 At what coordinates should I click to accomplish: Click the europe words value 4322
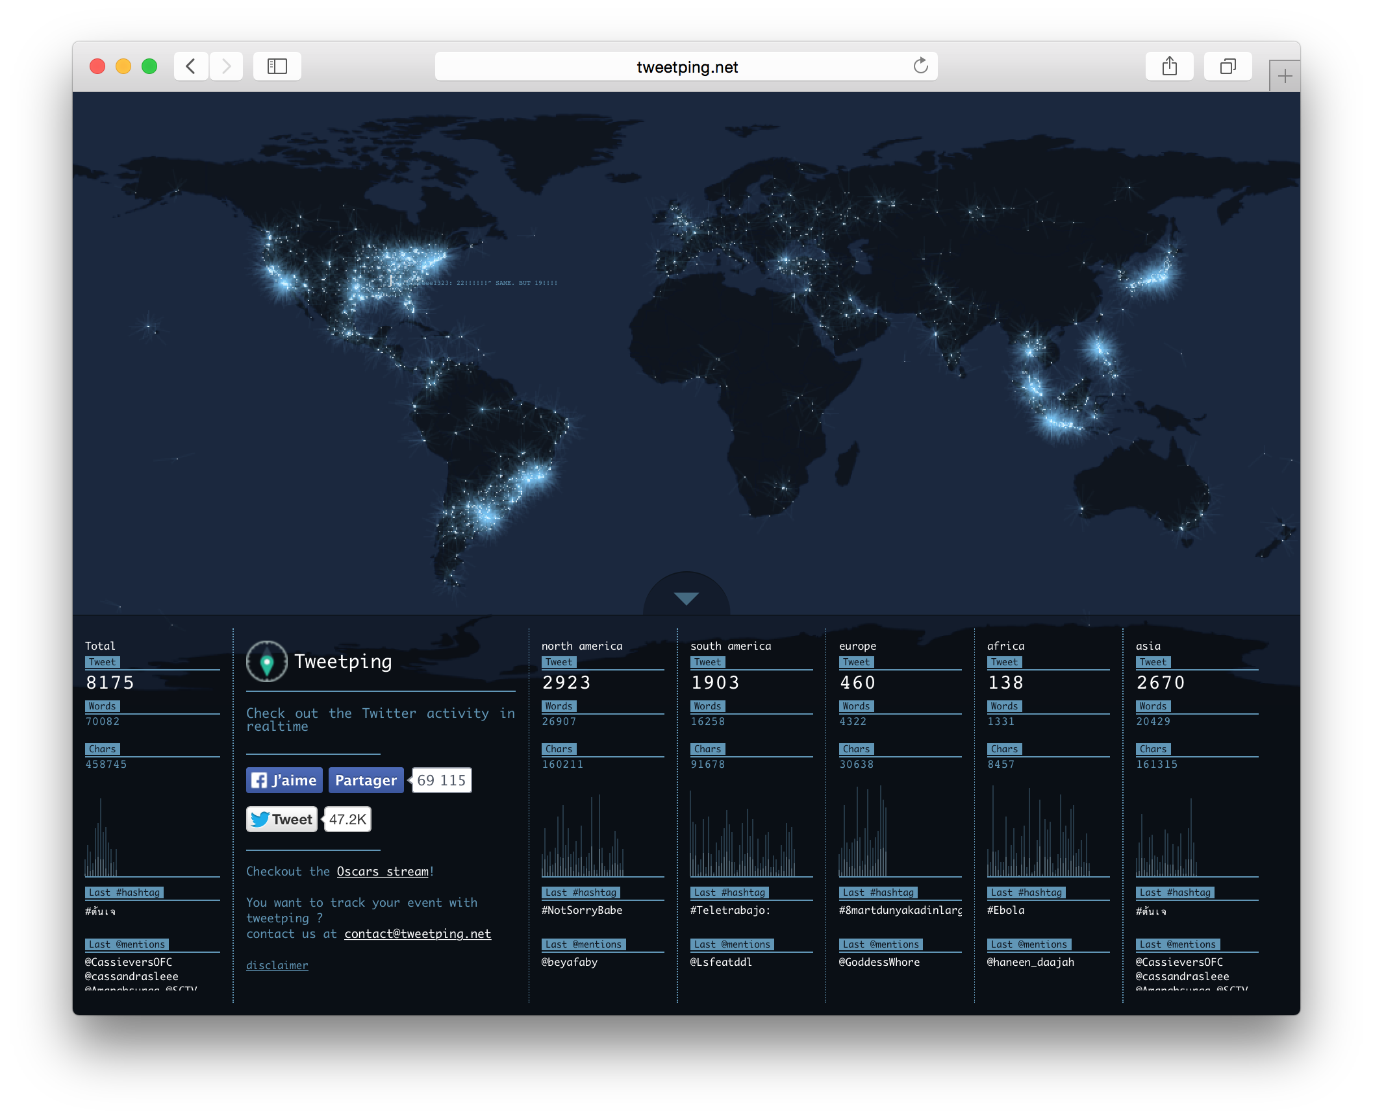[853, 721]
